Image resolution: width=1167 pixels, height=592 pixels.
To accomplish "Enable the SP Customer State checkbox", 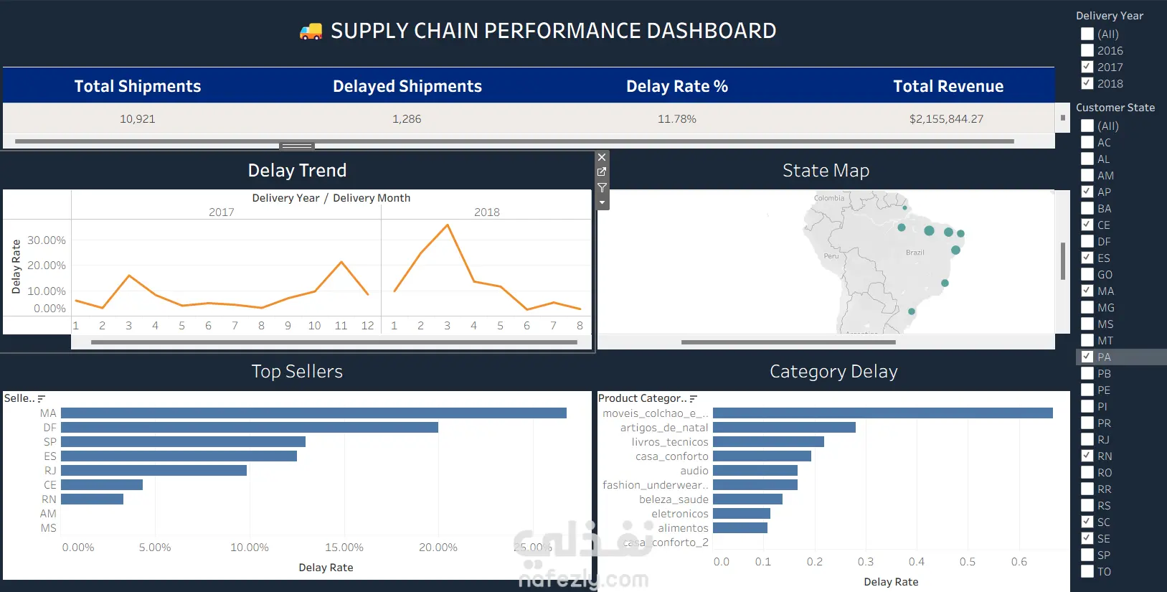I will coord(1087,555).
